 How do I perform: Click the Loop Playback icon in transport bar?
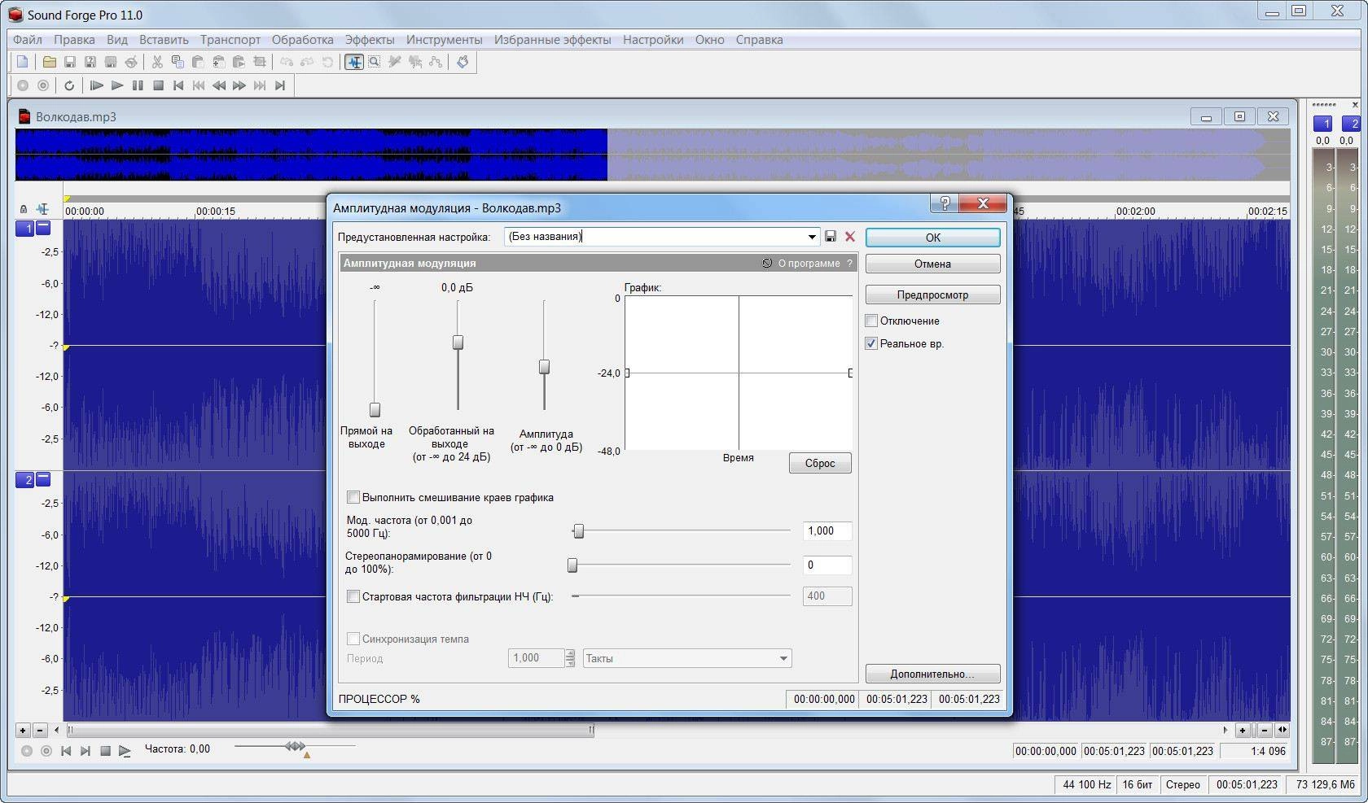(x=69, y=85)
